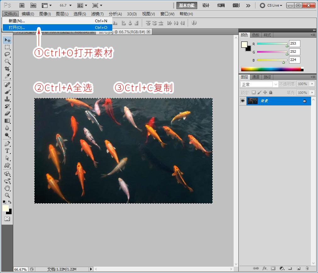The height and width of the screenshot is (273, 318).
Task: Click the color spectrum ramp
Action: pyautogui.click(x=272, y=69)
